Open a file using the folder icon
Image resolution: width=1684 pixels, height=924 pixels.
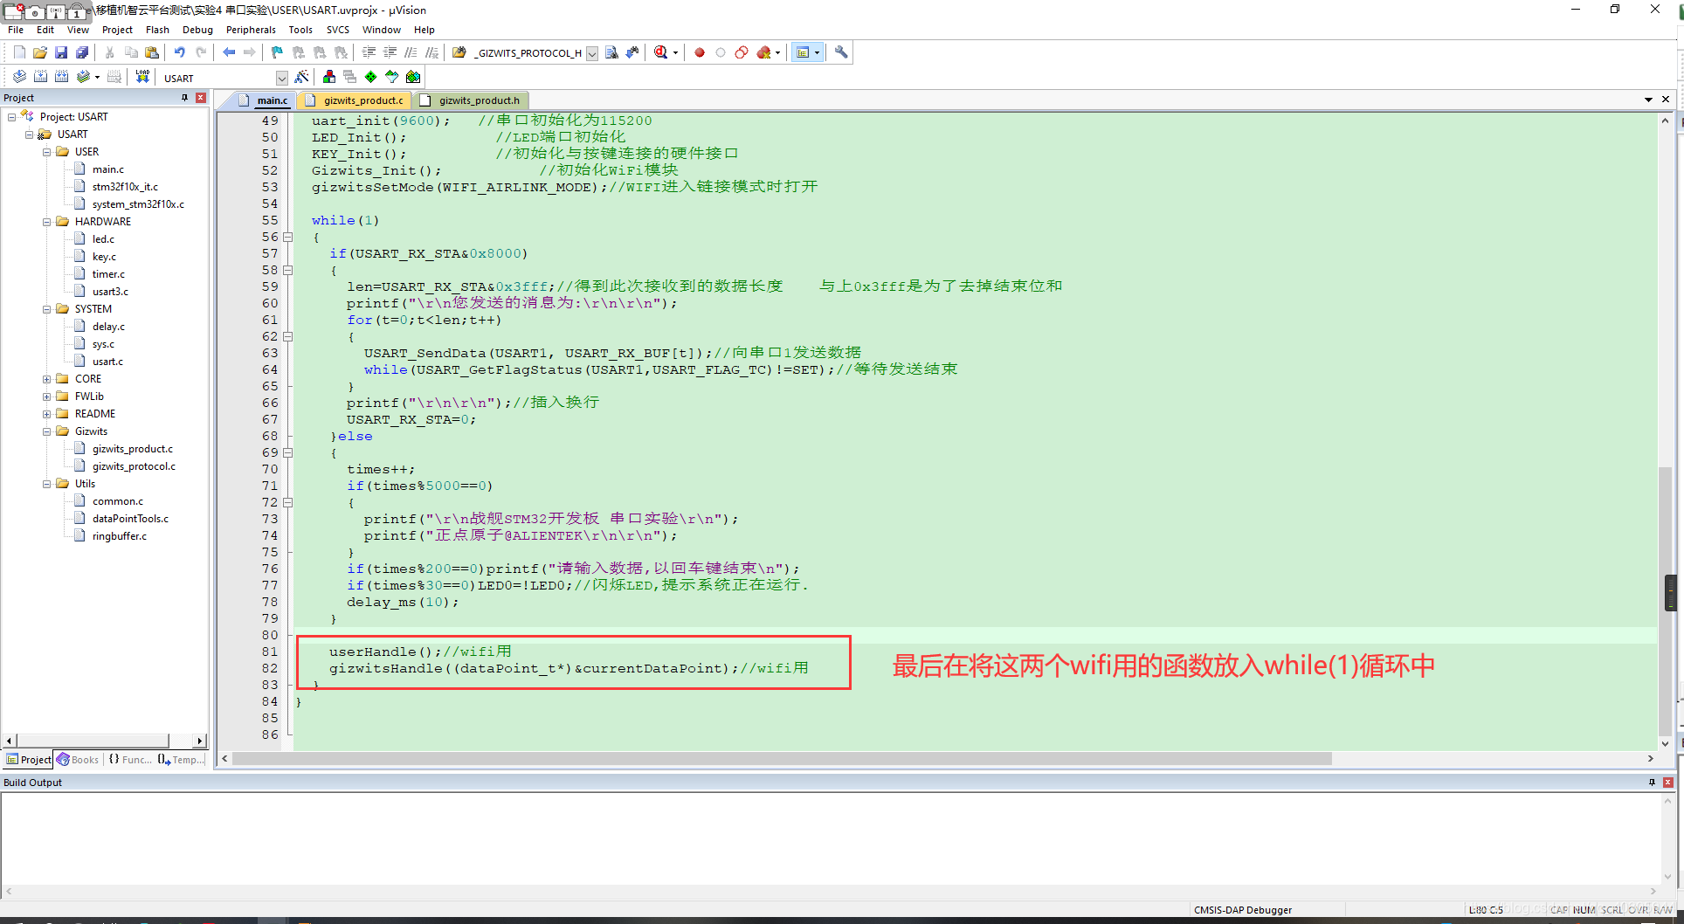40,52
